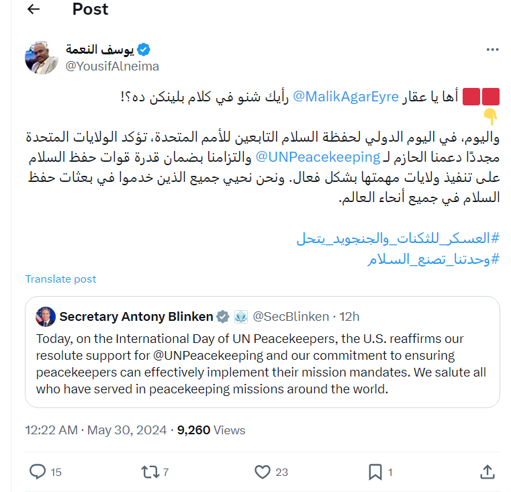The image size is (511, 492).
Task: Open the quoted Blinken post text
Action: tap(262, 363)
